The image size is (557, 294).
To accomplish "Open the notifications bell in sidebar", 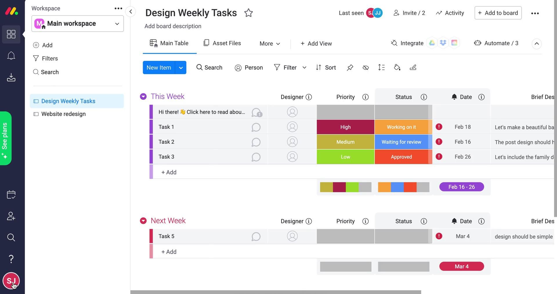I will (11, 56).
